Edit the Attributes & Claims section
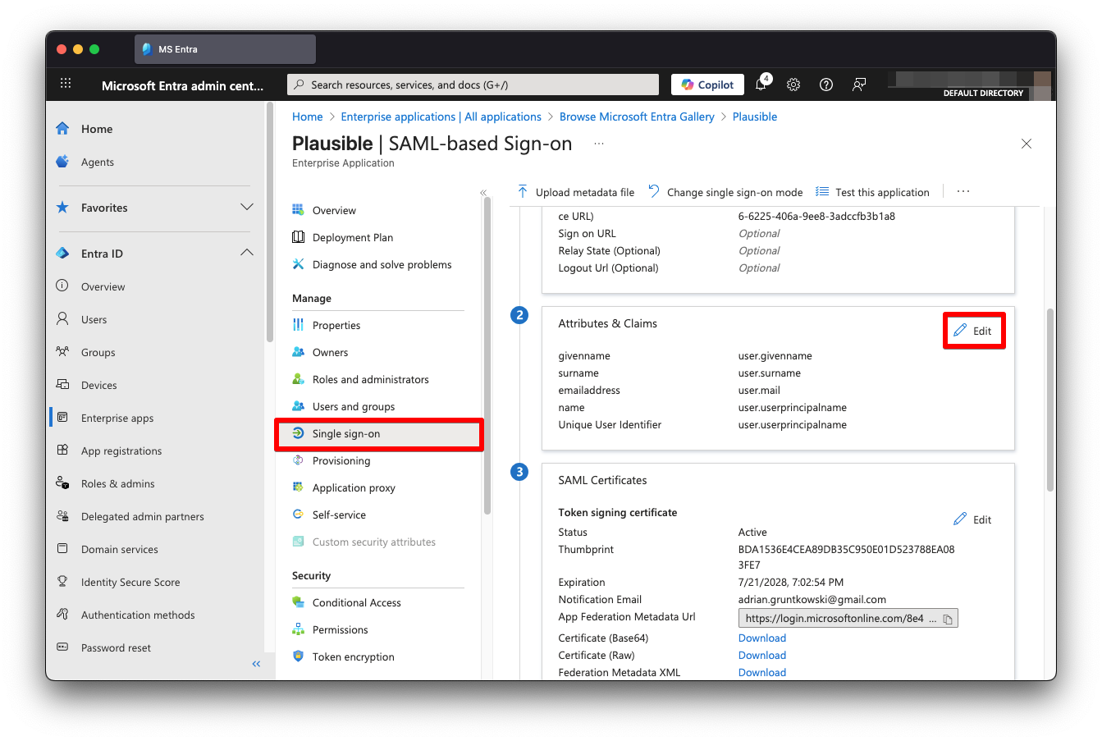 [x=973, y=331]
